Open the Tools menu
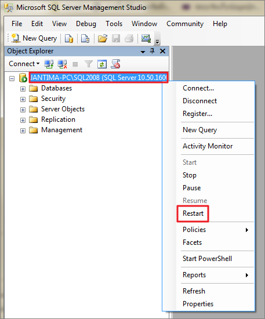 coord(114,24)
